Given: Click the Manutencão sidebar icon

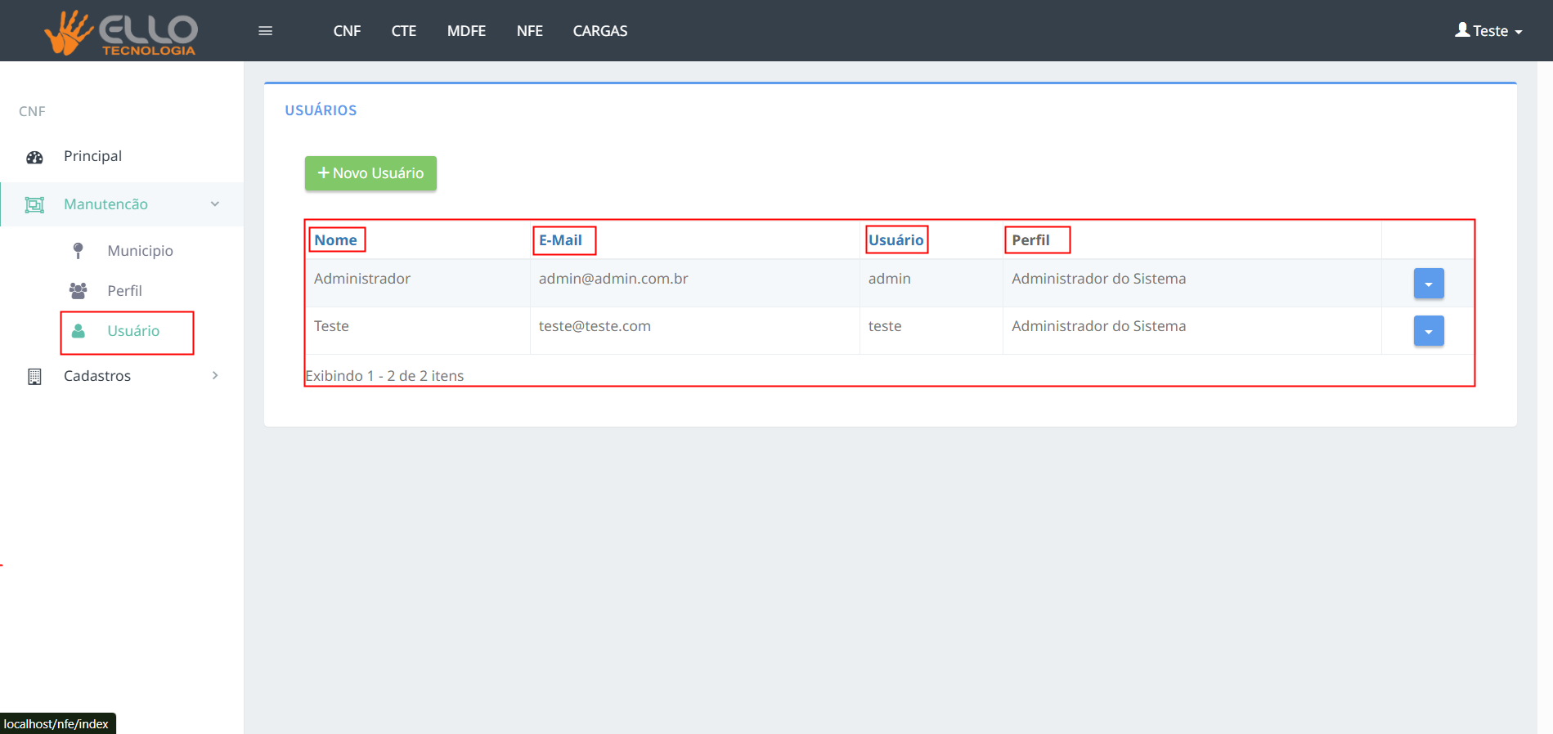Looking at the screenshot, I should pos(34,204).
